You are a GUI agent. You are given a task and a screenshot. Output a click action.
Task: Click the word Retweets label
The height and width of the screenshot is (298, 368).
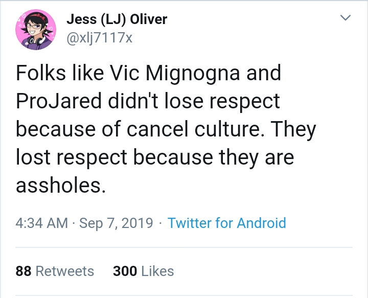click(65, 271)
